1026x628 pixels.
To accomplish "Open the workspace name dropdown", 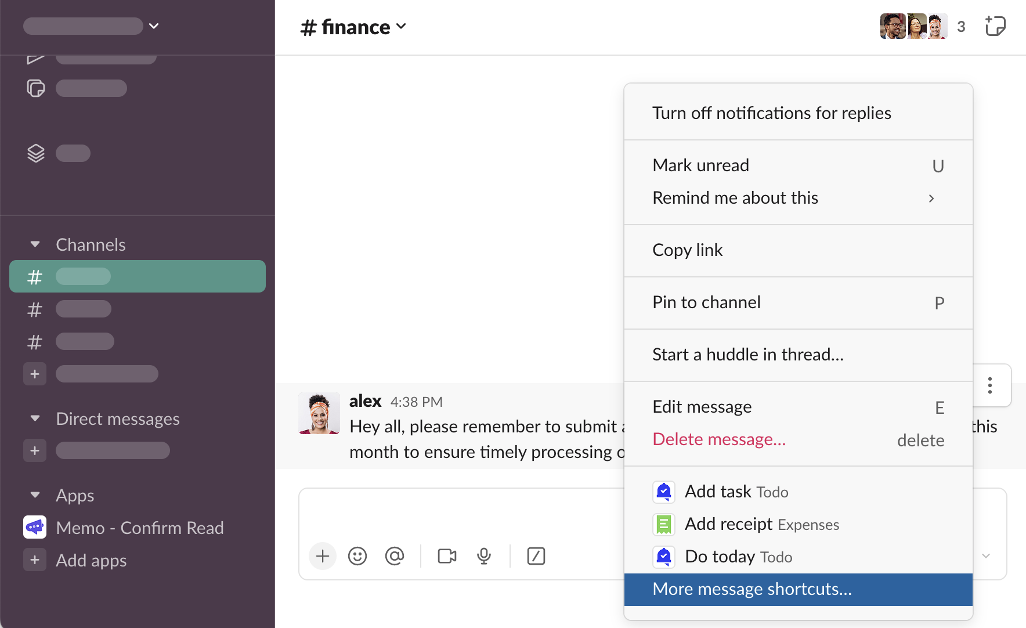I will coord(92,26).
